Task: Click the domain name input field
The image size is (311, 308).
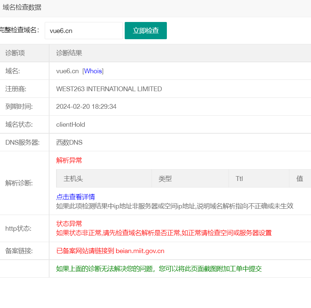Action: [x=84, y=31]
